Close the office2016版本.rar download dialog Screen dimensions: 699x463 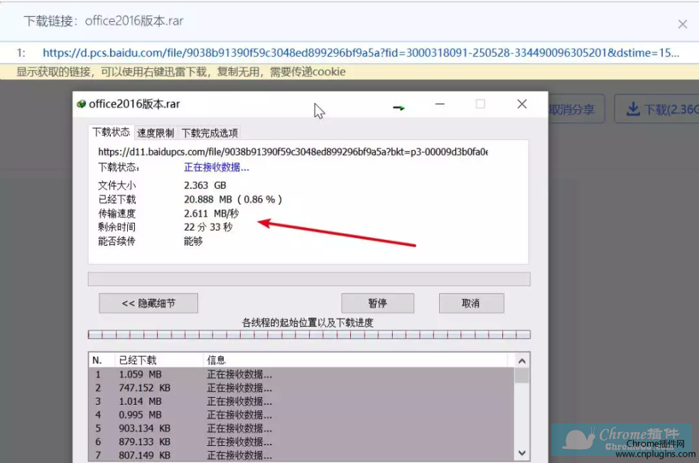point(522,104)
